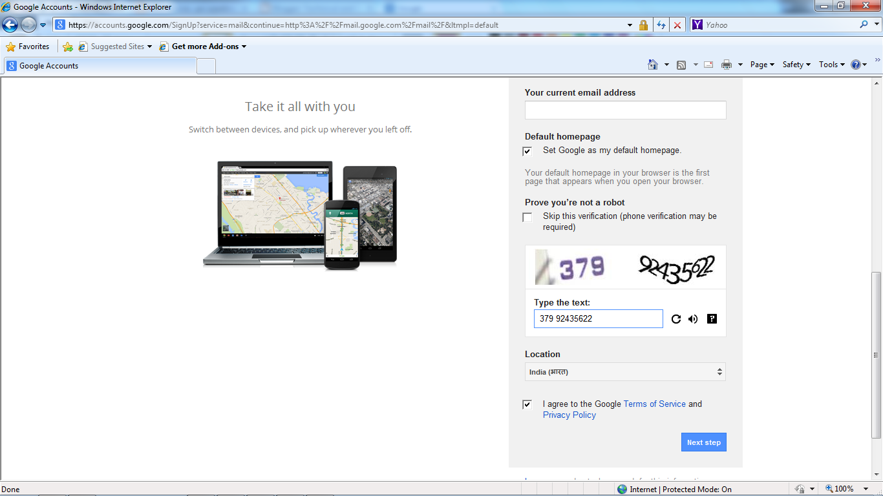Open the Tools menu
Image resolution: width=883 pixels, height=496 pixels.
[x=832, y=65]
